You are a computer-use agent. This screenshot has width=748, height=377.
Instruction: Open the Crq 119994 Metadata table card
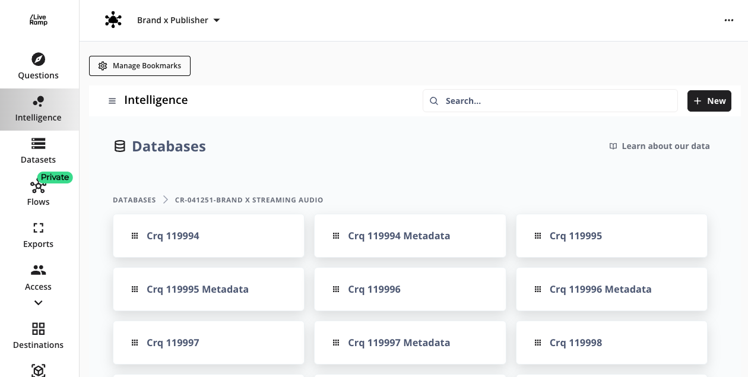[410, 236]
